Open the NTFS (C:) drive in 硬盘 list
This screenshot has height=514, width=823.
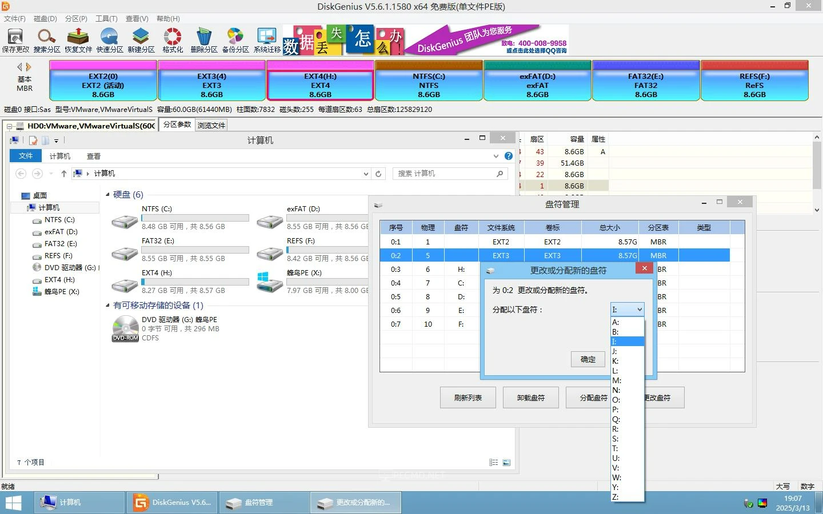click(125, 222)
